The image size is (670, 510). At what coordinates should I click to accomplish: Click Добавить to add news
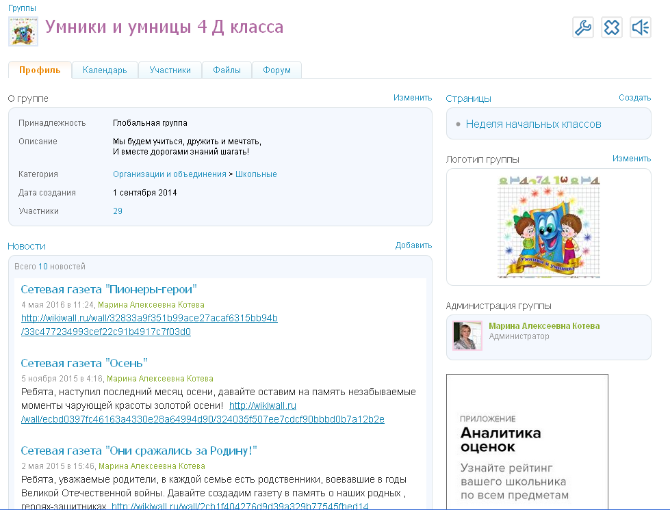coord(413,245)
